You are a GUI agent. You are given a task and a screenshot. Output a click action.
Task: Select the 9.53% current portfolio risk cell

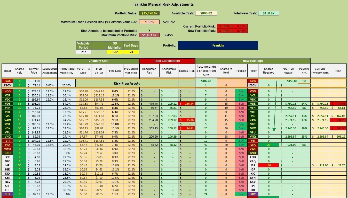(241, 26)
